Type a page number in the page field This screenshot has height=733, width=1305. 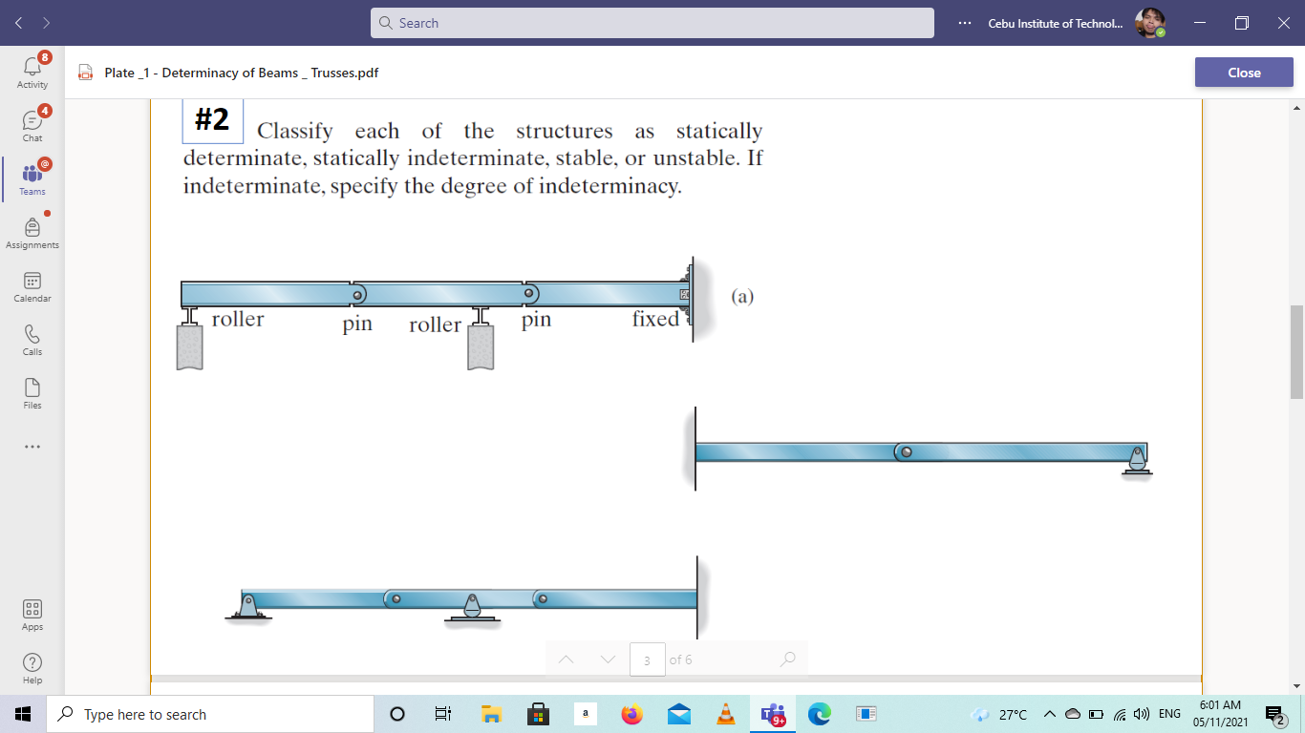647,659
